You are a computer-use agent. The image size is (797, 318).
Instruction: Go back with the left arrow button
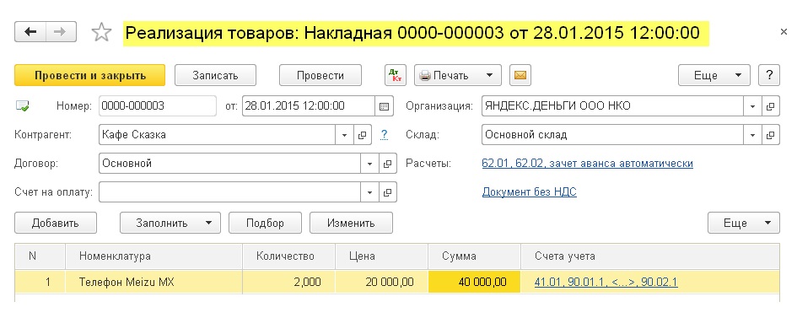click(x=30, y=31)
